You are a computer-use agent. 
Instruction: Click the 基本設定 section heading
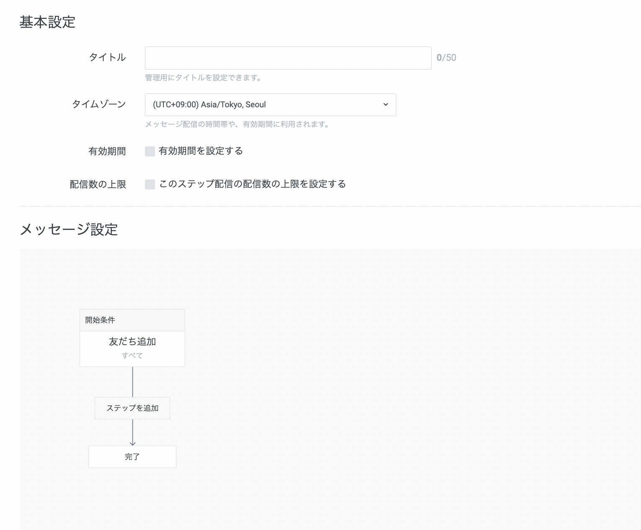pyautogui.click(x=47, y=22)
